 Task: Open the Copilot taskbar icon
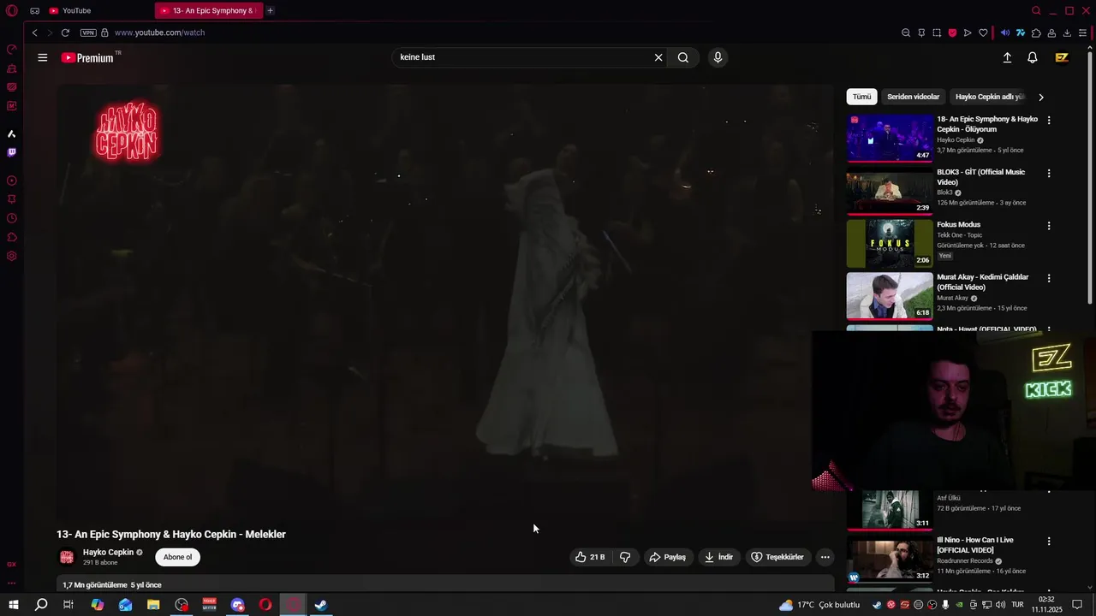pos(98,605)
